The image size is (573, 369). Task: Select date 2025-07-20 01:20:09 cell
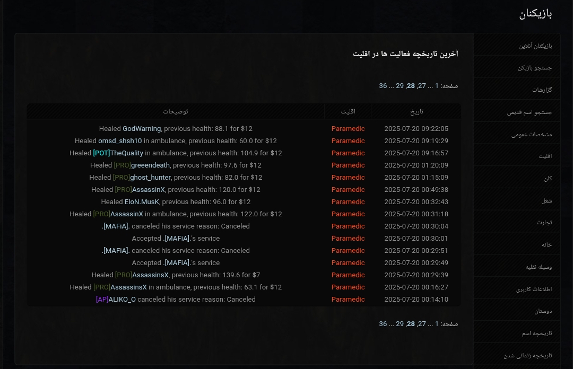416,165
